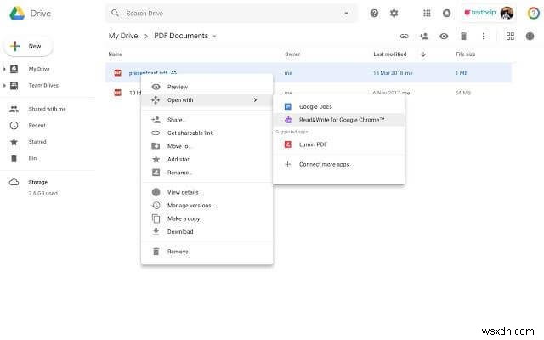
Task: Click the File size column header
Action: (465, 54)
